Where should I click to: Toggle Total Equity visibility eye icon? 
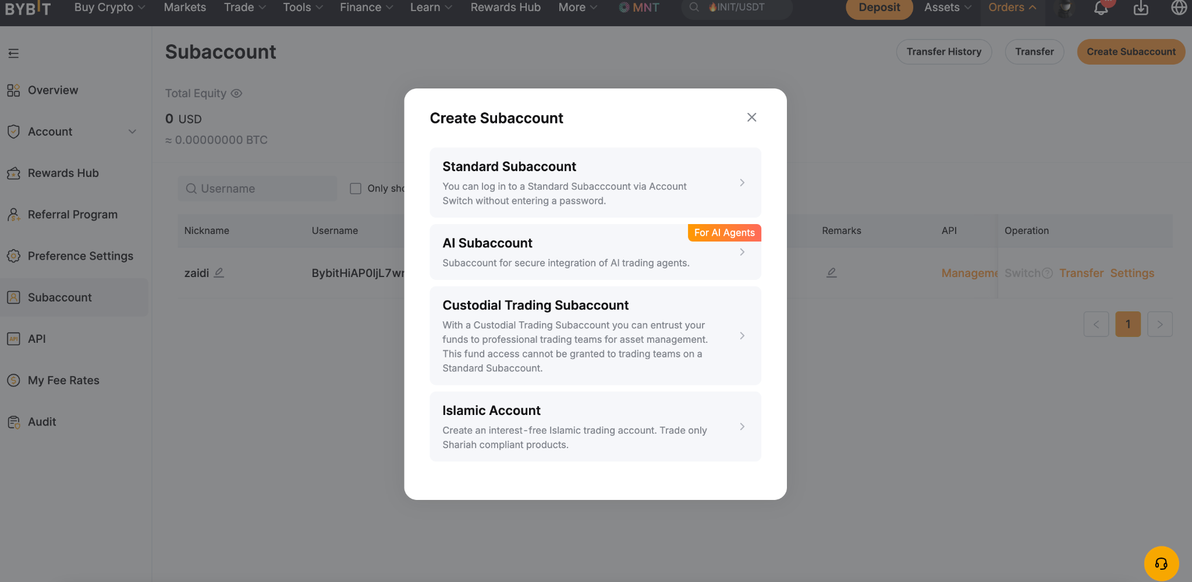(236, 93)
